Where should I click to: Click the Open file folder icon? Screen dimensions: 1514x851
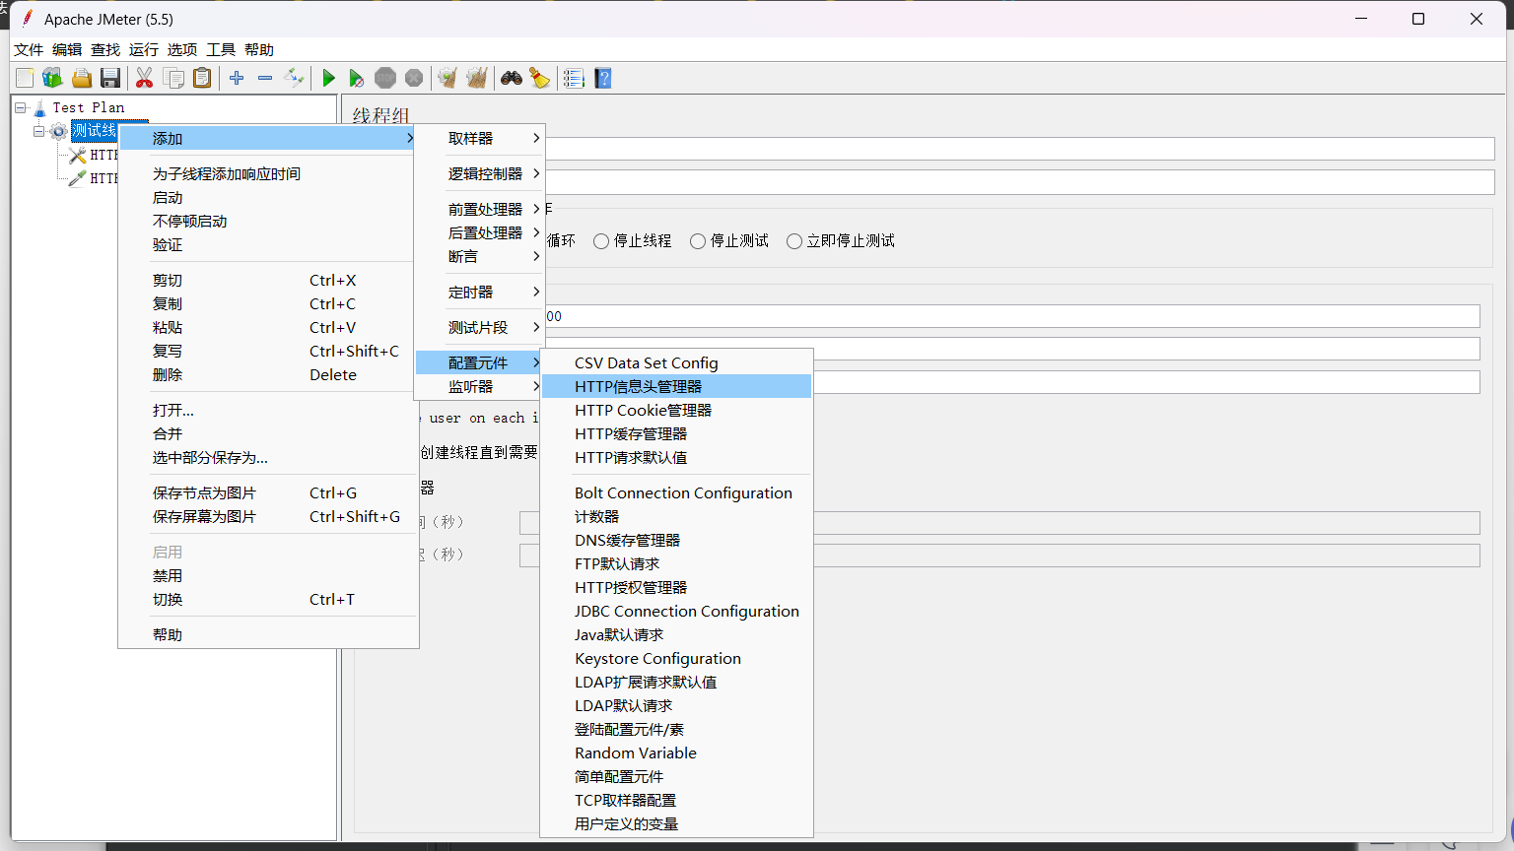pyautogui.click(x=82, y=78)
